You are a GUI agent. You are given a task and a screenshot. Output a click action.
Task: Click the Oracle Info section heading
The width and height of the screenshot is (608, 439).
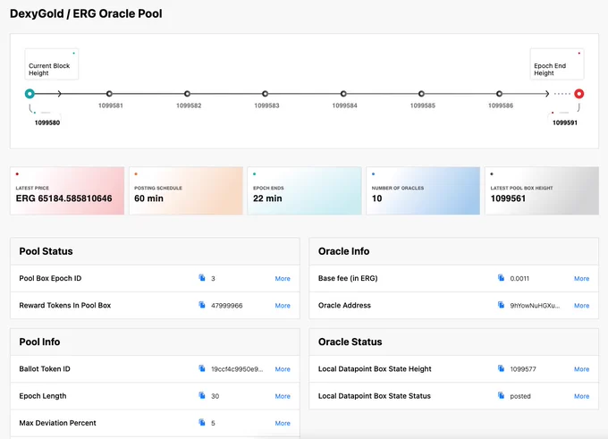click(344, 251)
